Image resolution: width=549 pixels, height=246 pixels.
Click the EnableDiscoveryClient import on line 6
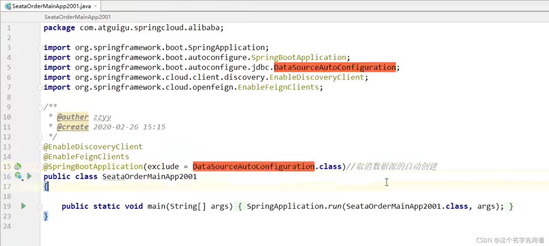tap(317, 77)
